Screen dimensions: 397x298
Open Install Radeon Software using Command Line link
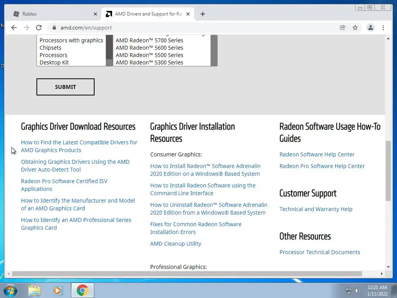coord(203,189)
